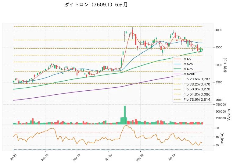Select the Fib 50.0% 3,278 legend entry

coord(192,89)
